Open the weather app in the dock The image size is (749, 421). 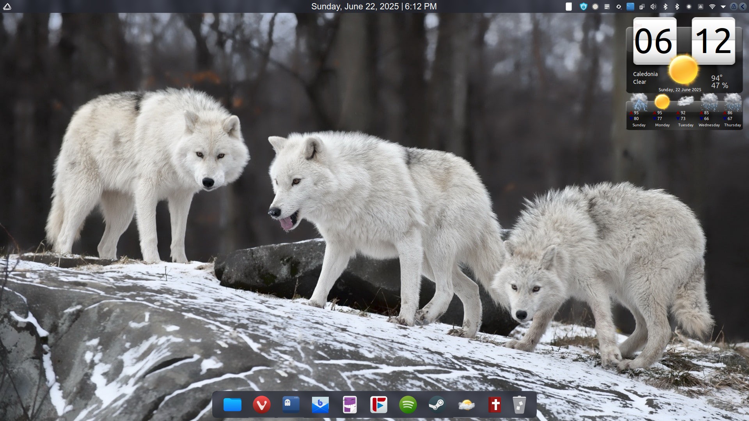tap(466, 405)
